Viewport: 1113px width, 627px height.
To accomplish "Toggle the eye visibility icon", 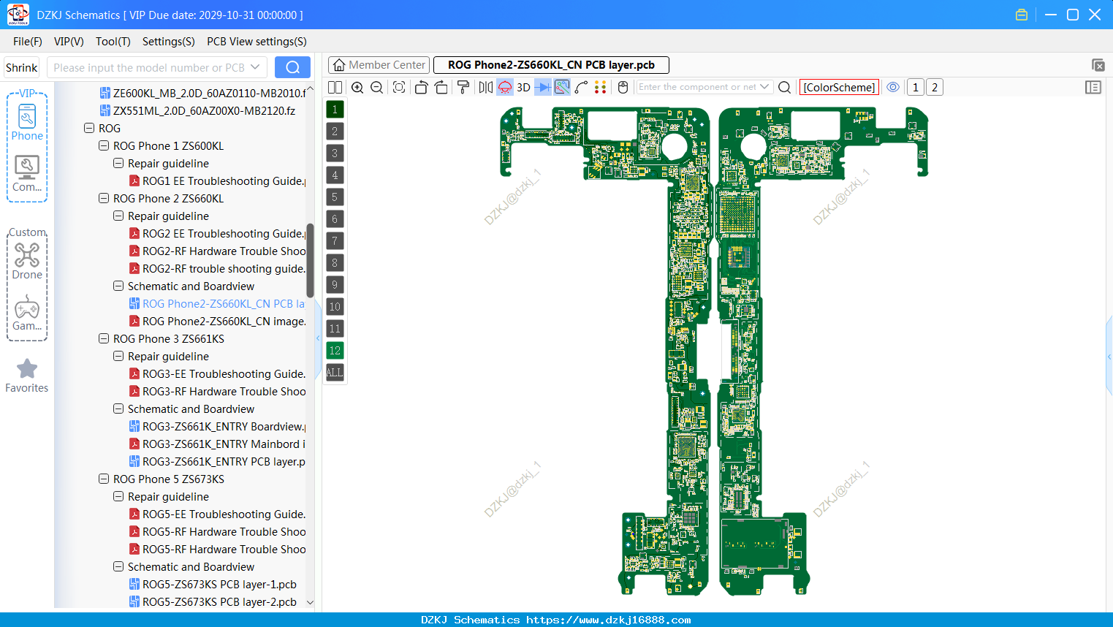I will pyautogui.click(x=893, y=87).
